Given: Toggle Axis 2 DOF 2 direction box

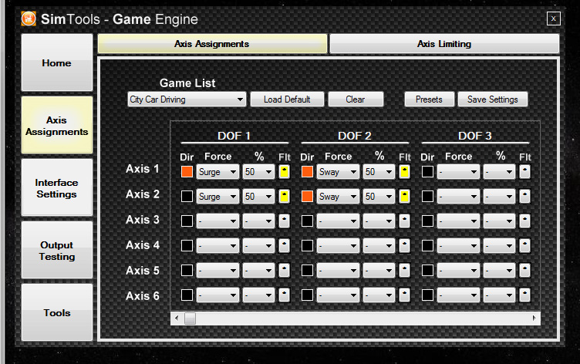Looking at the screenshot, I should coord(307,197).
